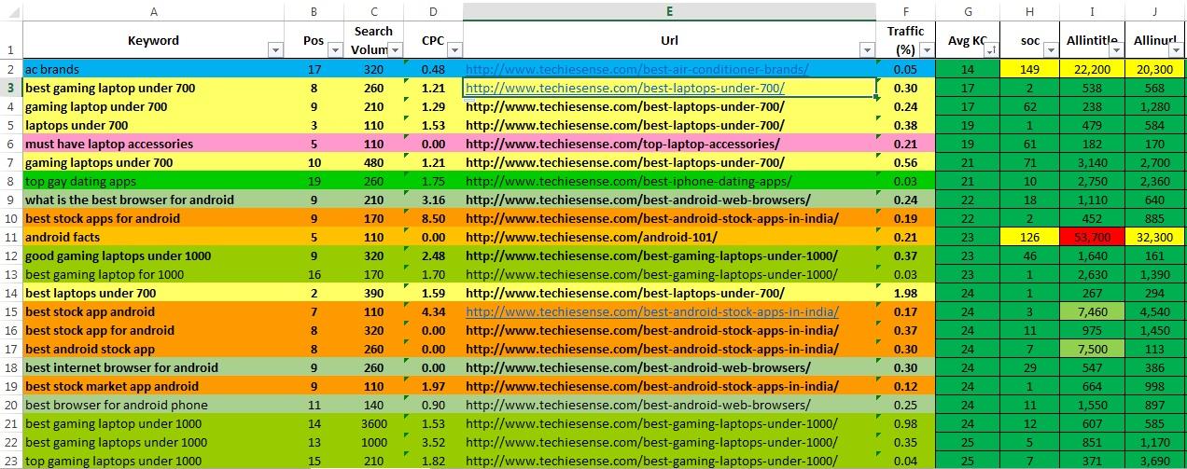This screenshot has height=469, width=1187.
Task: Select column A header
Action: 154,11
